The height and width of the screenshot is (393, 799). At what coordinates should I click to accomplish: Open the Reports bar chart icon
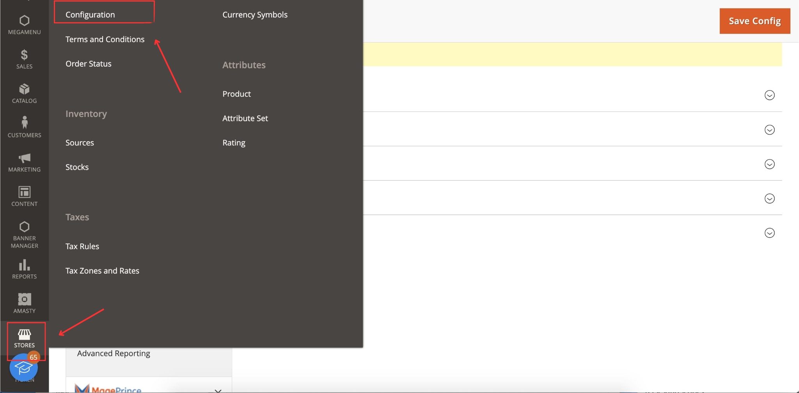click(x=24, y=269)
